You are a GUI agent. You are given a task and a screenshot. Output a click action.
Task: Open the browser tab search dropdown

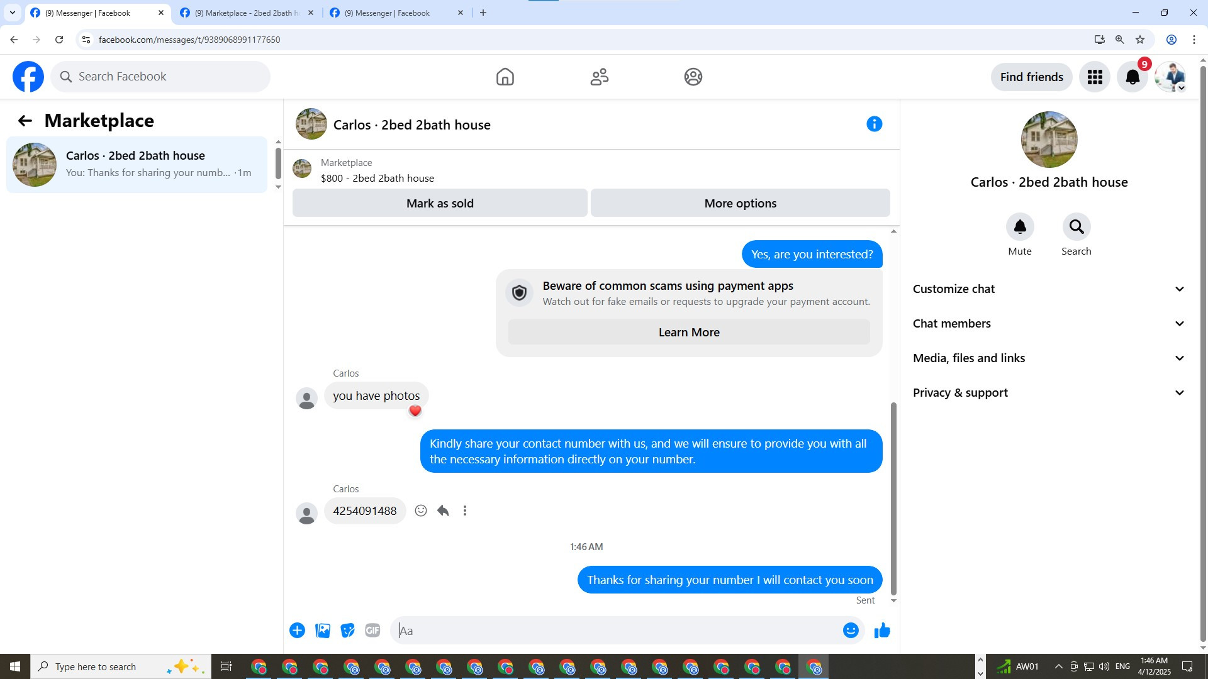[12, 13]
